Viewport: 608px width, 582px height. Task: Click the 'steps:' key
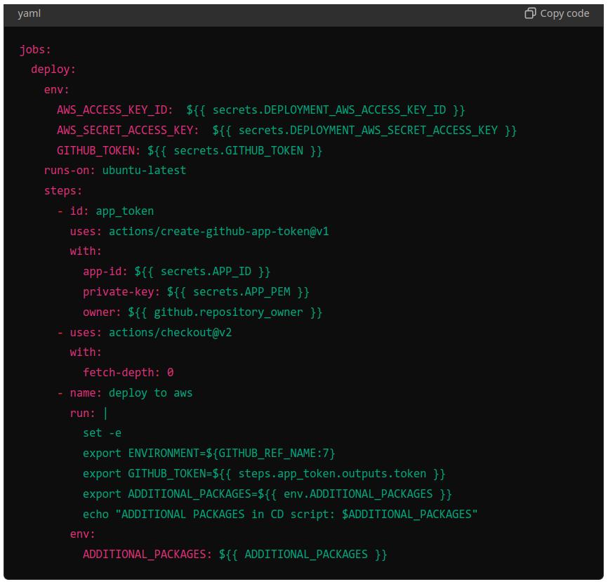tap(63, 191)
